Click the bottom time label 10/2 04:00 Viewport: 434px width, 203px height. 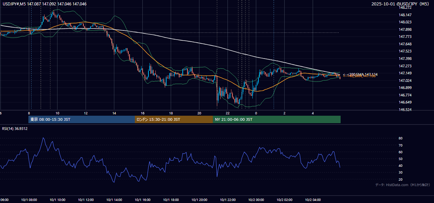(x=313, y=200)
